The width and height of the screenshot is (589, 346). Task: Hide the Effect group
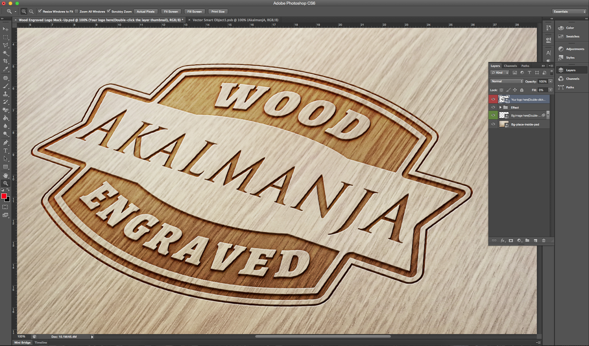tap(493, 107)
